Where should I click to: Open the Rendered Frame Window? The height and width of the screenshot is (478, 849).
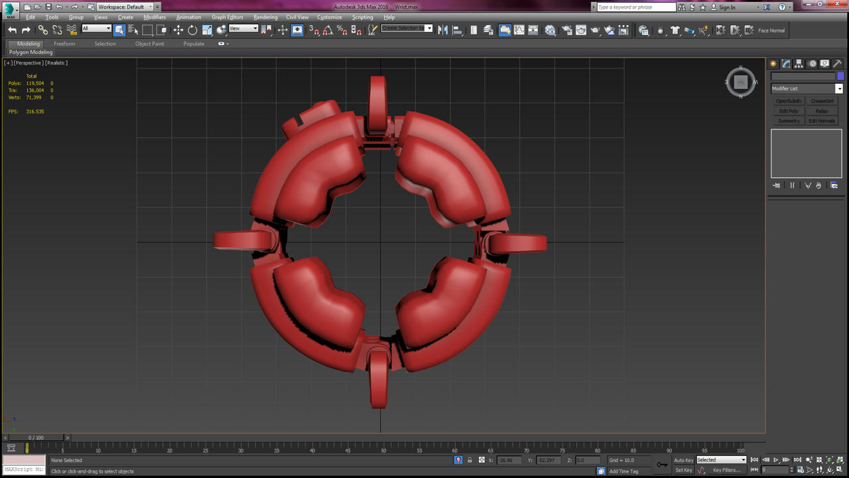tap(581, 30)
